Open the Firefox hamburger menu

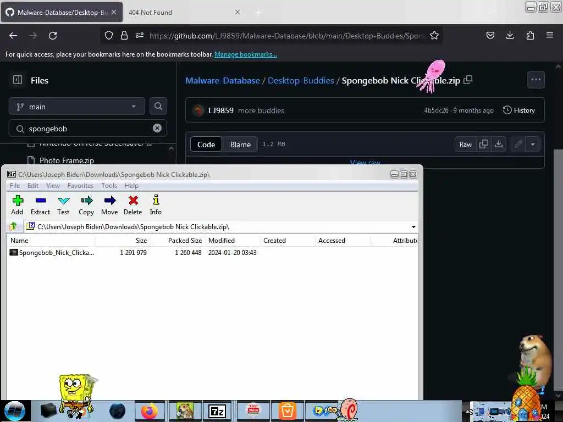550,35
